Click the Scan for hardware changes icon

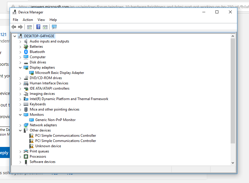click(x=54, y=27)
